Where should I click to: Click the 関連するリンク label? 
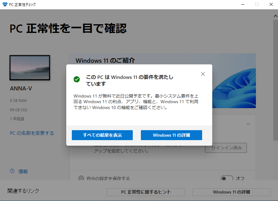[x=23, y=191]
